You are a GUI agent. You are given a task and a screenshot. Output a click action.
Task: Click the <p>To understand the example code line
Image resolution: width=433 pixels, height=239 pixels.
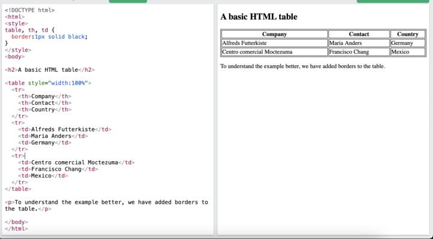click(x=106, y=205)
